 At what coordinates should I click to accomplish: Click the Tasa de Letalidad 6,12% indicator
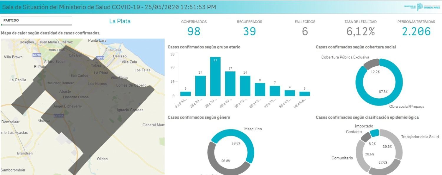click(360, 31)
